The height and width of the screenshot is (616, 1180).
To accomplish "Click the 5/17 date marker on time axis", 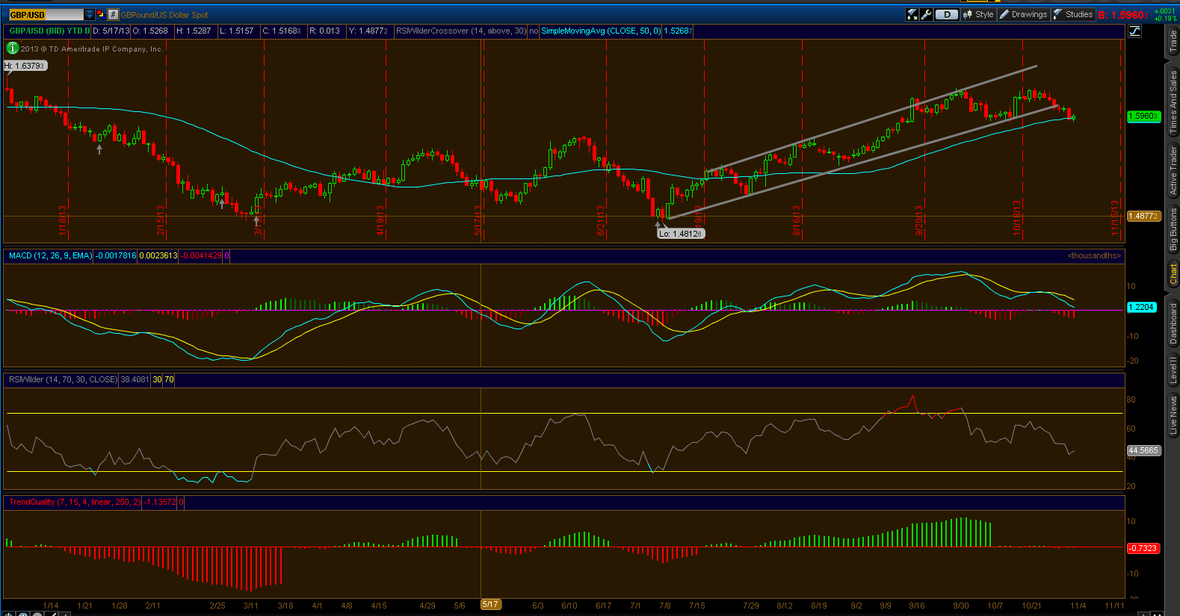I will coord(490,605).
